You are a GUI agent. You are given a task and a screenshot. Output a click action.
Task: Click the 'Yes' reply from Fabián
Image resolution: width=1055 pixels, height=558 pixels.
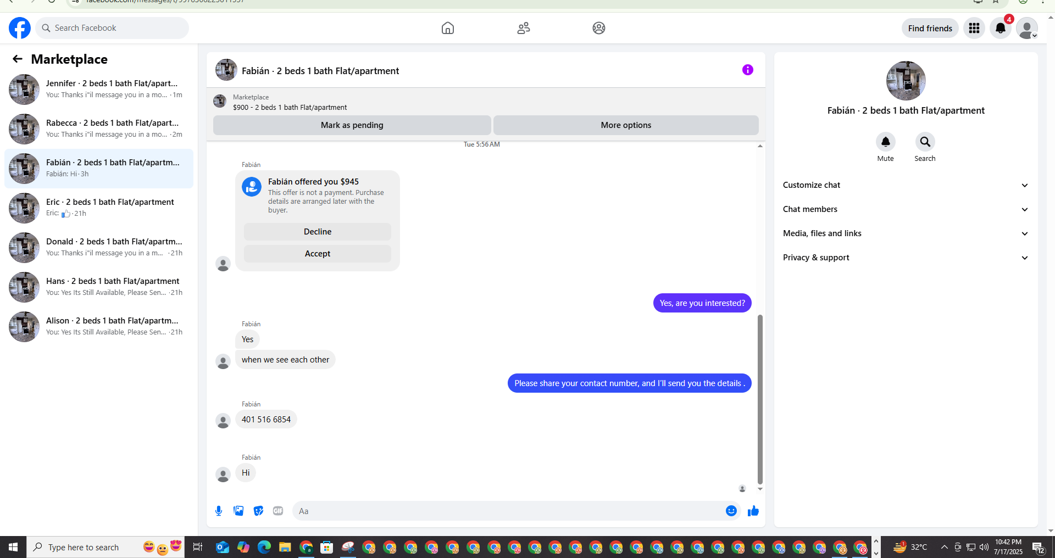pos(247,339)
